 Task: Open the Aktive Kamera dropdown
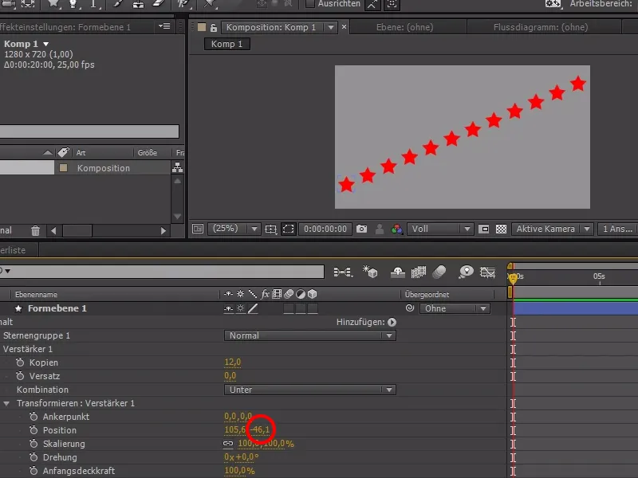(x=552, y=229)
